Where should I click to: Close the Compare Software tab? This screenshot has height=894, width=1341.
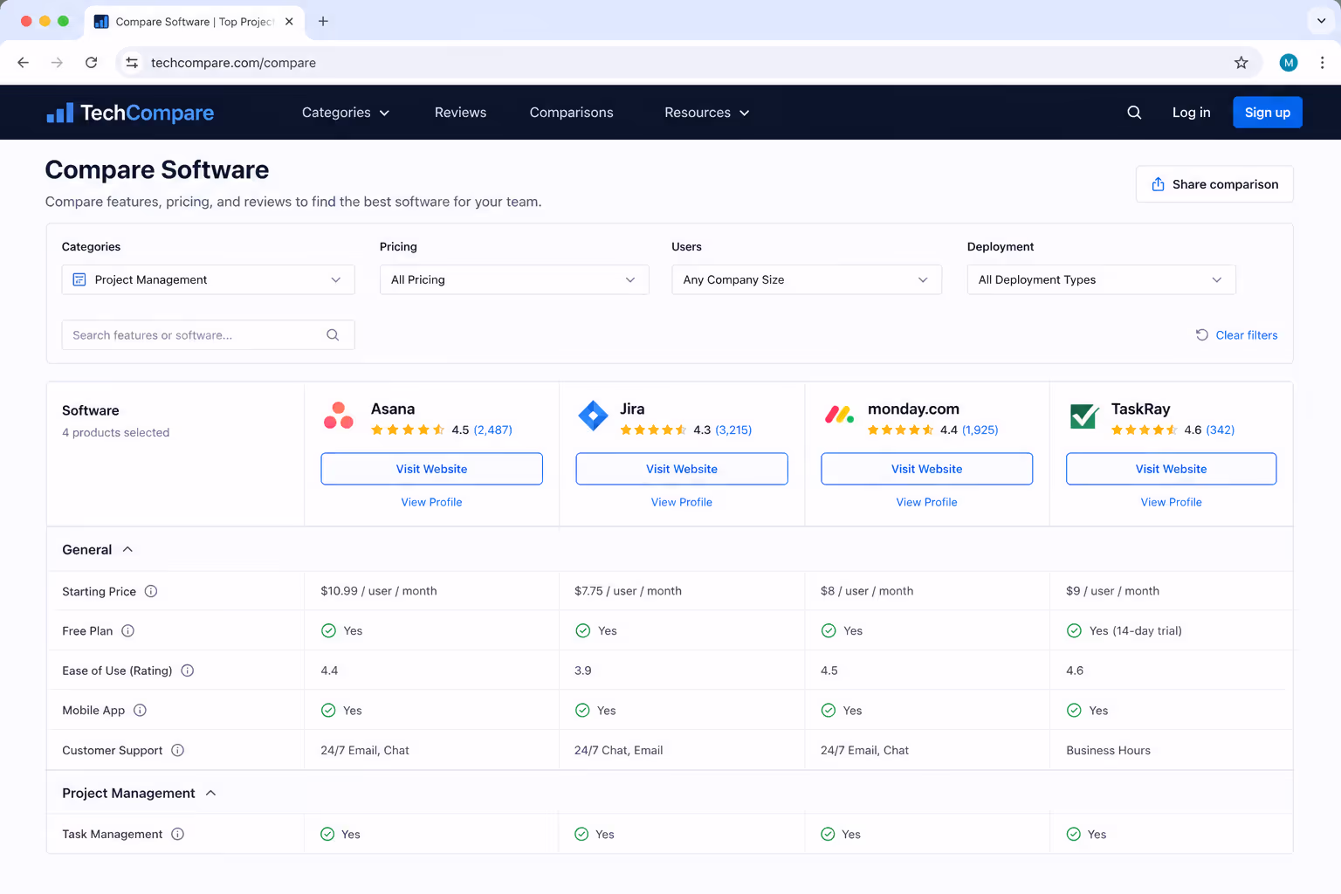289,21
